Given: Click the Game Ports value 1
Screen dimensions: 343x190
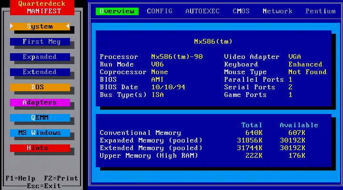Looking at the screenshot, I should pyautogui.click(x=290, y=95).
